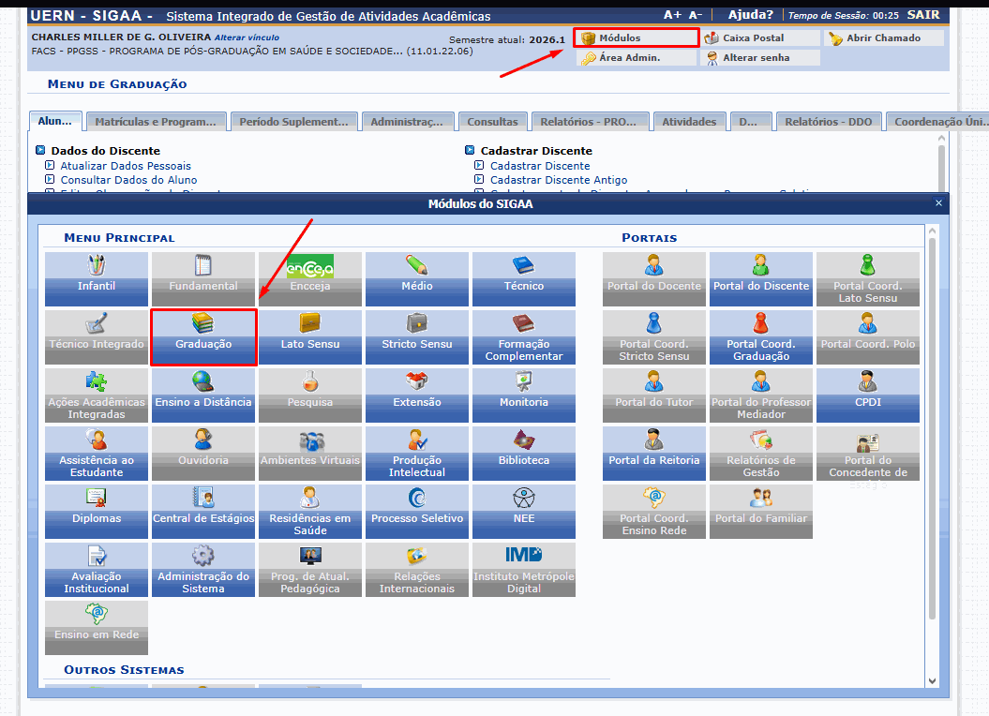The image size is (989, 716).
Task: Open Residências em Saúde module
Action: [310, 511]
